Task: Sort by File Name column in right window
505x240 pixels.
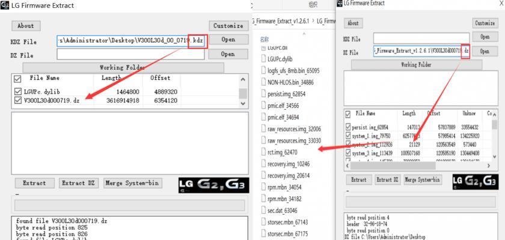Action: tap(366, 113)
